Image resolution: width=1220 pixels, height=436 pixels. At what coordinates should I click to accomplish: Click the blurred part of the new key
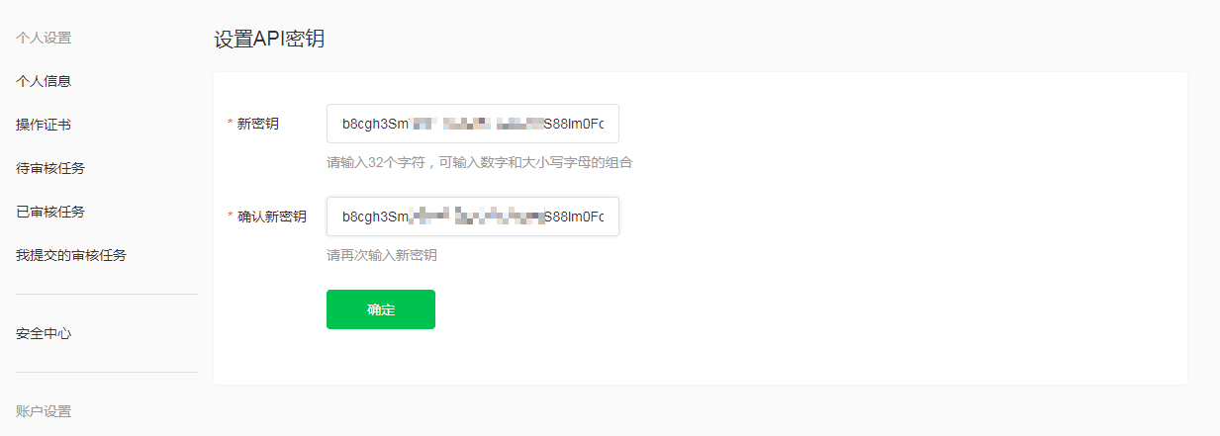coord(476,125)
